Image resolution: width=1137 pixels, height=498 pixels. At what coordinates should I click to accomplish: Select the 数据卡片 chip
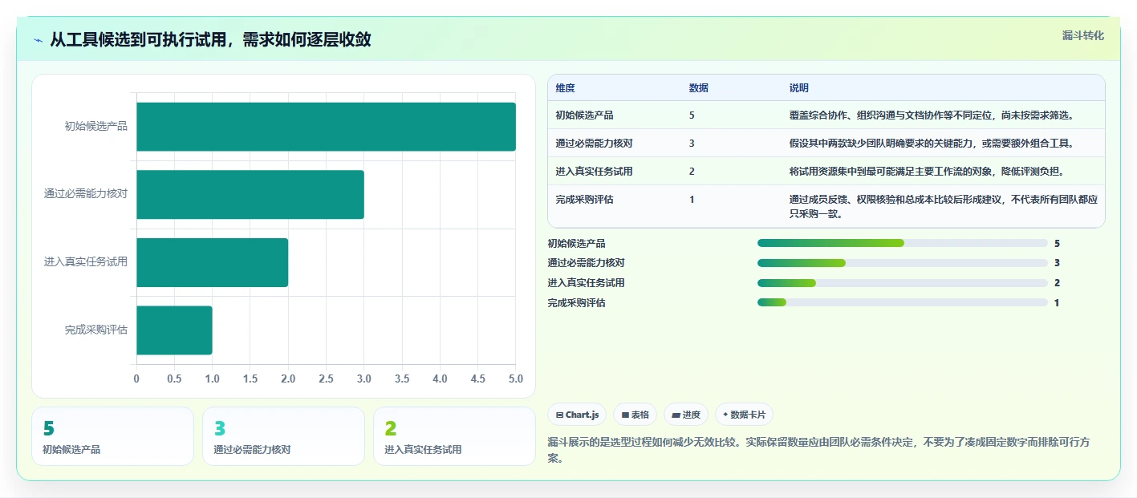tap(744, 415)
